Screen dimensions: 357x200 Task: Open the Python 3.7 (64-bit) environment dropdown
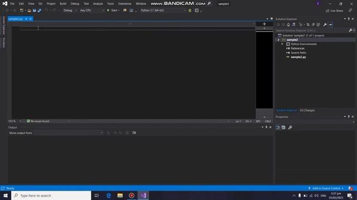pyautogui.click(x=163, y=11)
